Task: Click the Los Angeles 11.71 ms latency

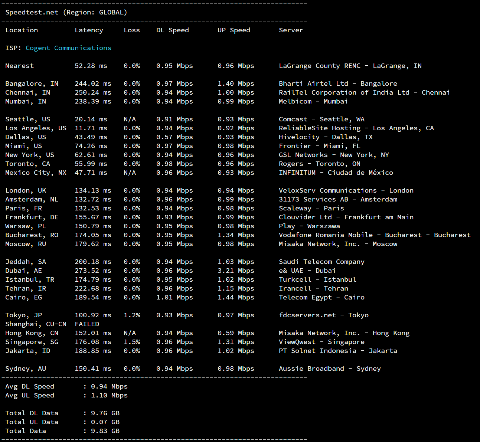Action: [91, 128]
